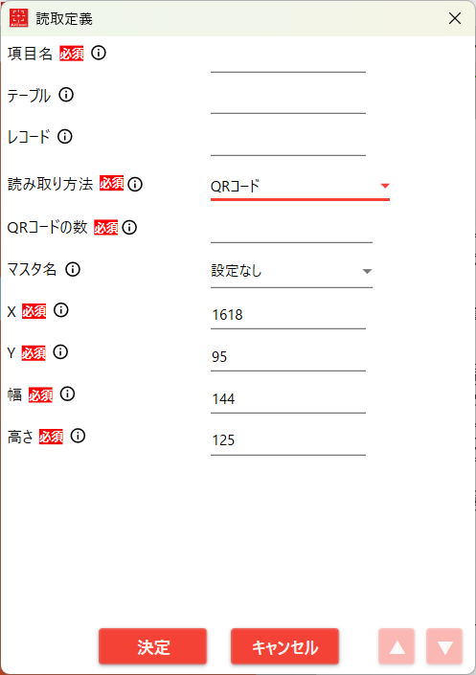Expand the マスタ名 設定なし dropdown
476x675 pixels.
(x=291, y=271)
